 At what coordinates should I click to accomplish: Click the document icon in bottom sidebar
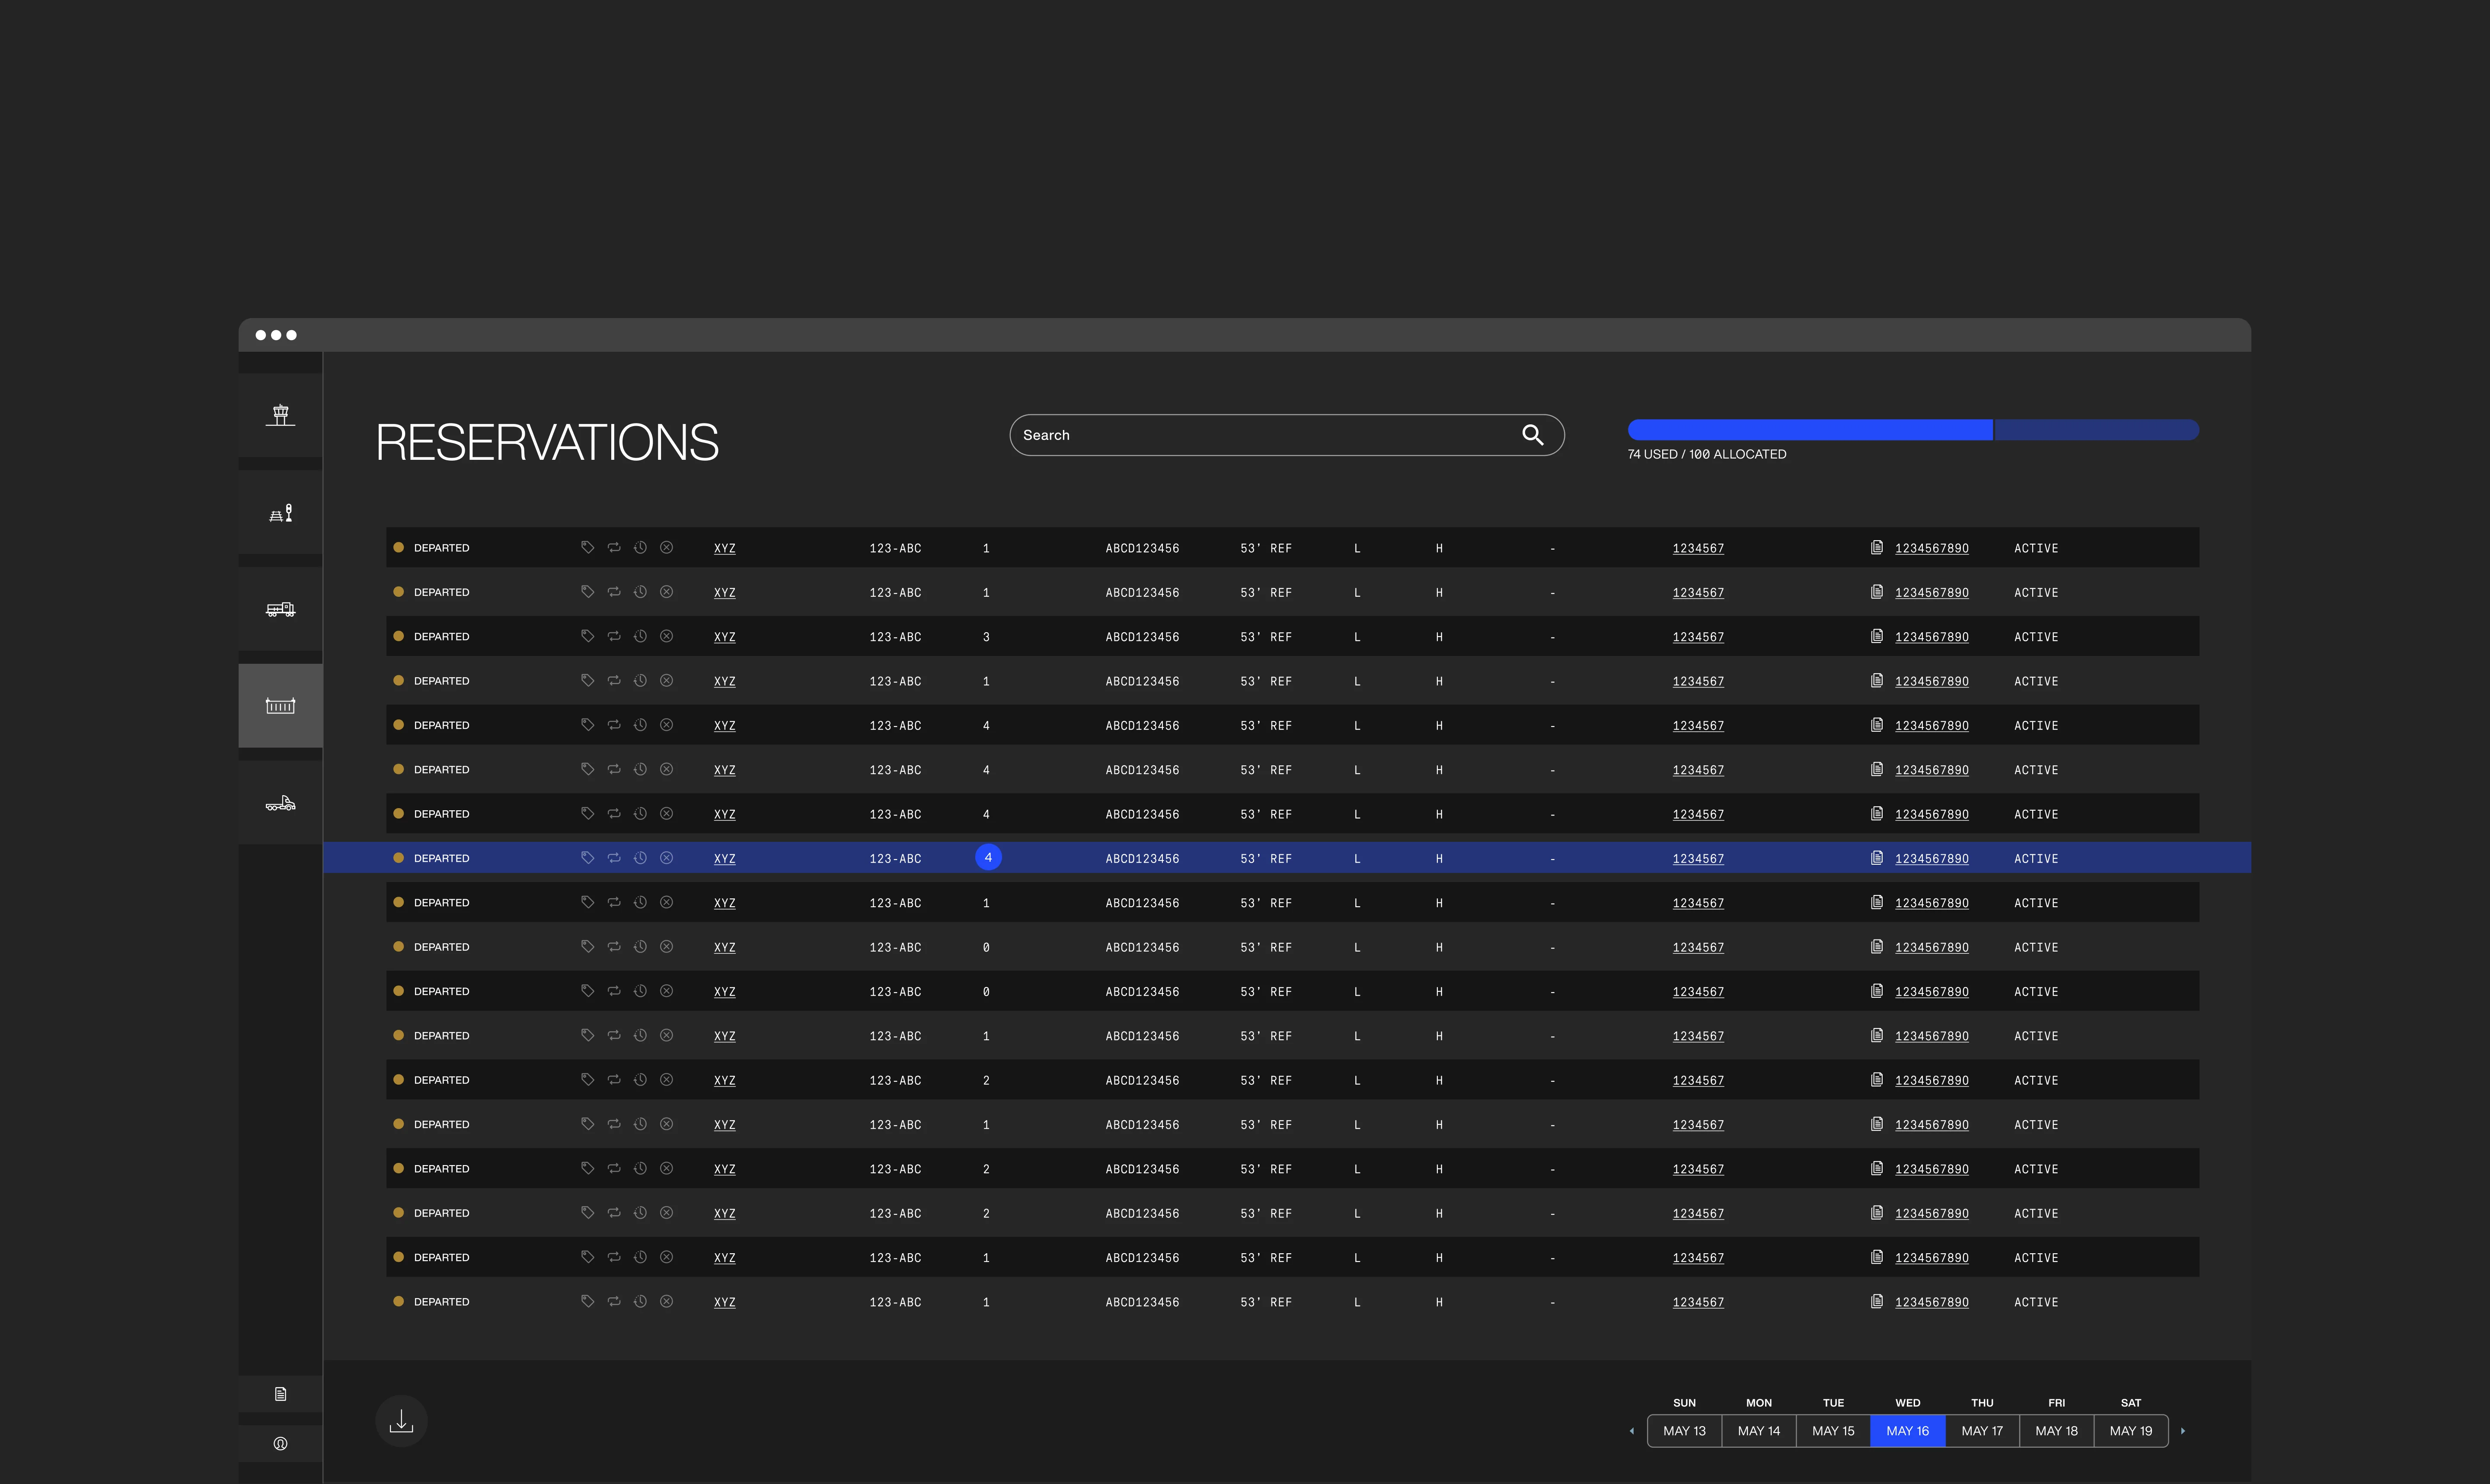[x=280, y=1394]
